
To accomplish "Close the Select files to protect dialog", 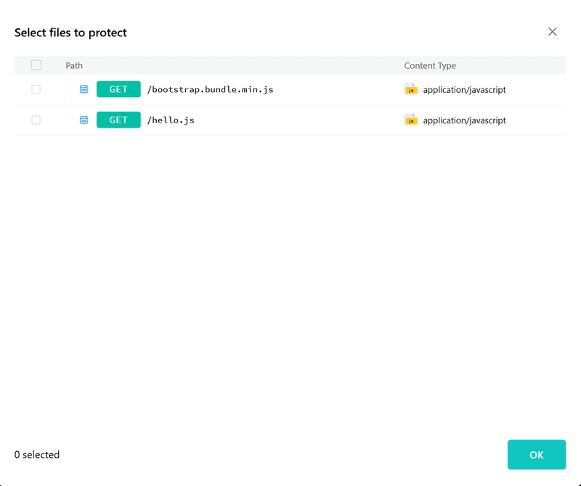I will (x=553, y=32).
